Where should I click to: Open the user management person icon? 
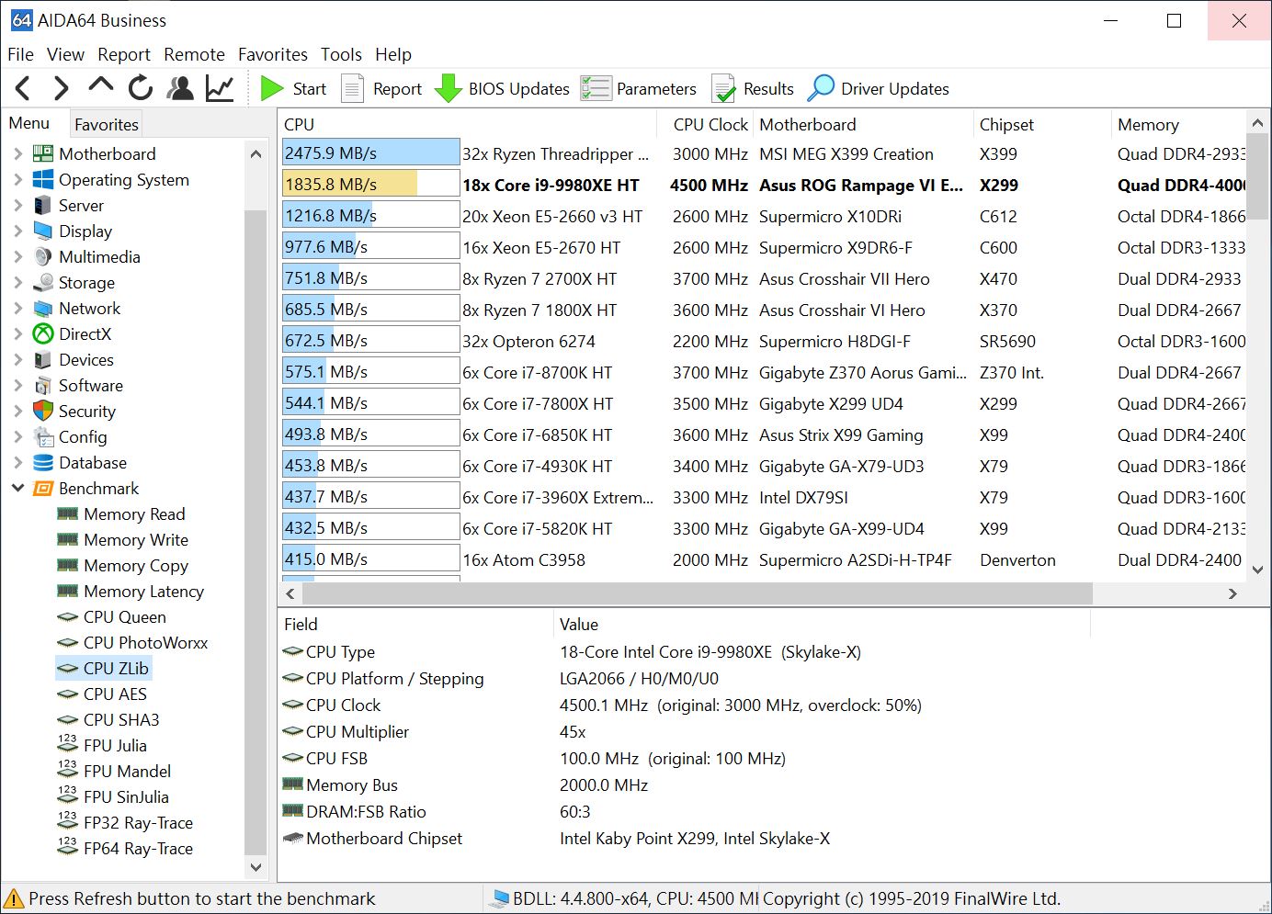180,88
